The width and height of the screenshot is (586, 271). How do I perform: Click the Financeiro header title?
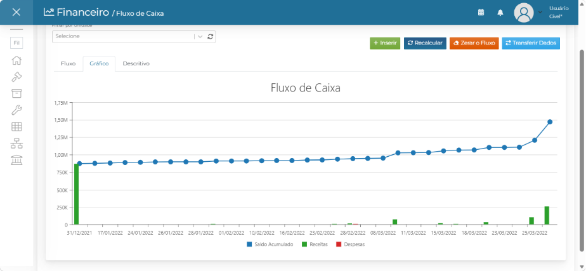[82, 12]
